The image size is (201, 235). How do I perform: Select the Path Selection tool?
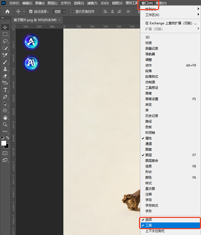point(5,104)
